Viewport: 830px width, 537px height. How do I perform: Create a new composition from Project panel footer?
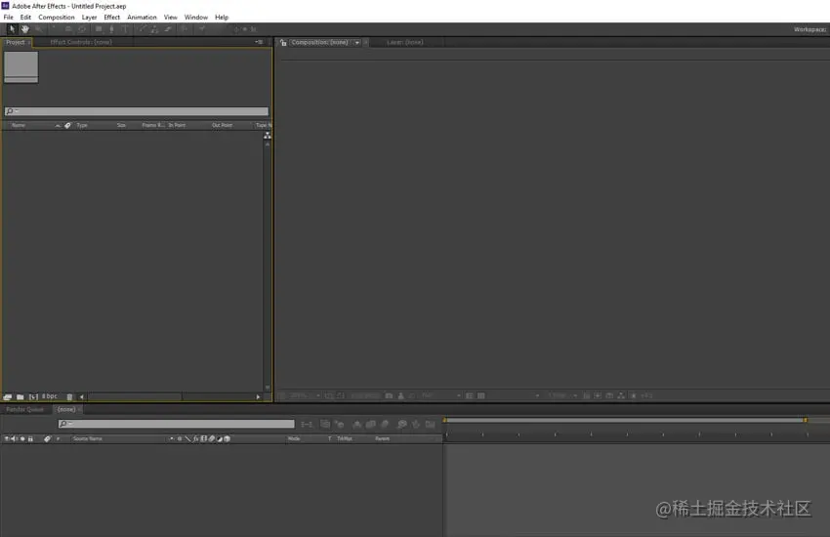click(33, 396)
